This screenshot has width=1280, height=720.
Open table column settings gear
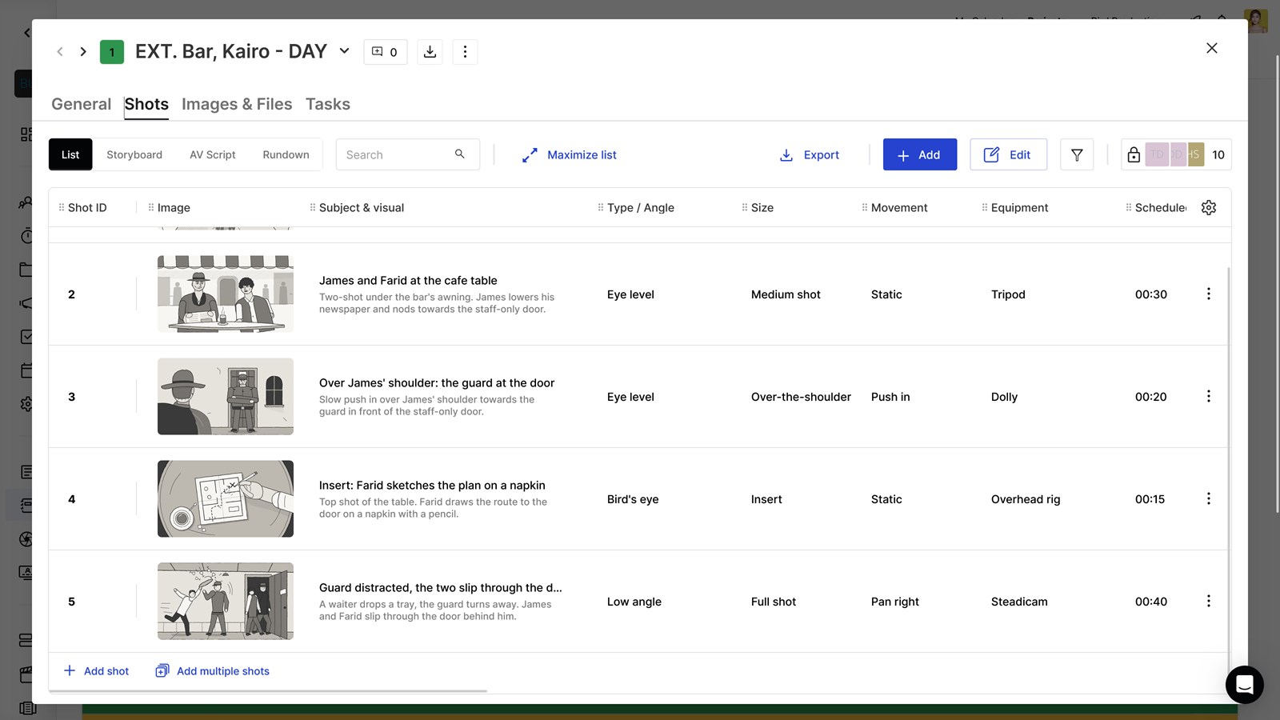point(1209,208)
